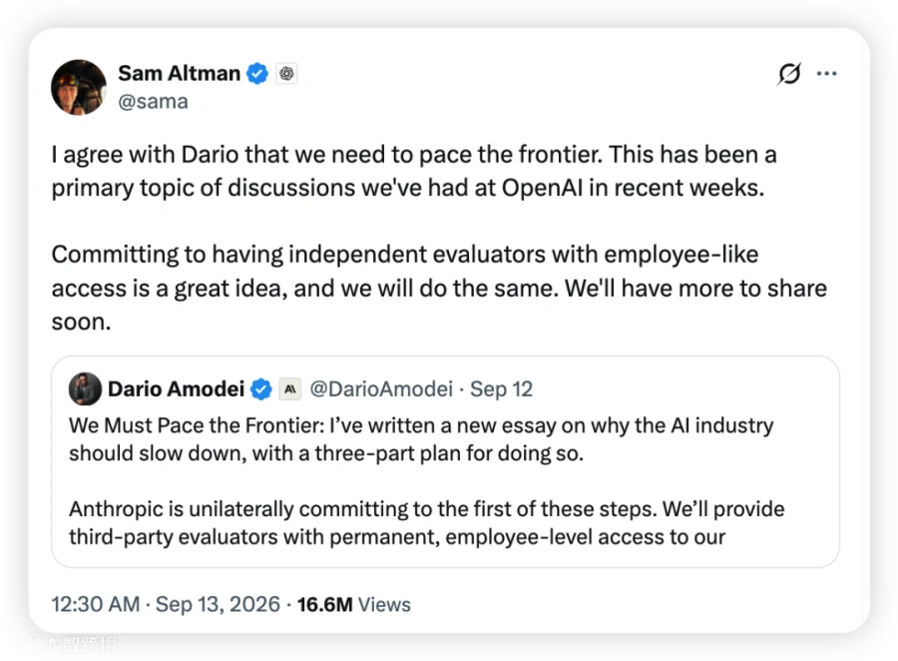Click the OpenAI affiliation badge icon

point(287,73)
